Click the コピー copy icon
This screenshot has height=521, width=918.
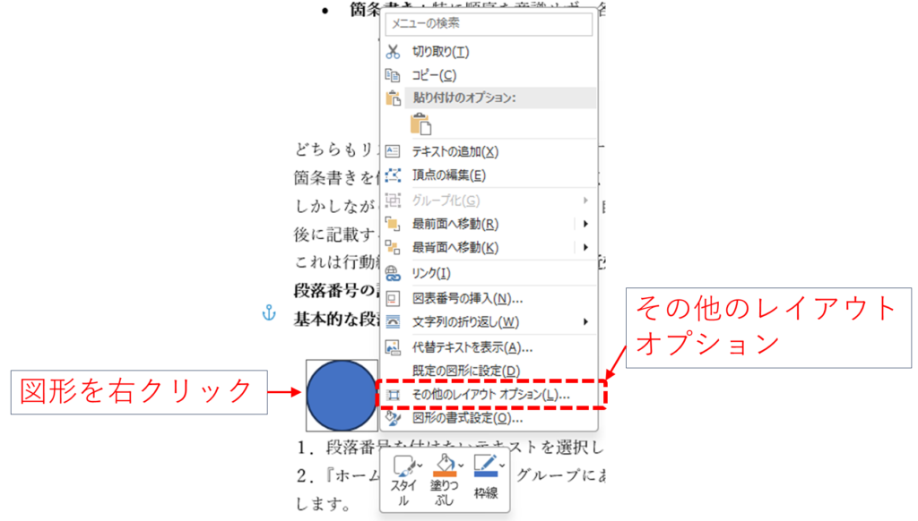393,75
